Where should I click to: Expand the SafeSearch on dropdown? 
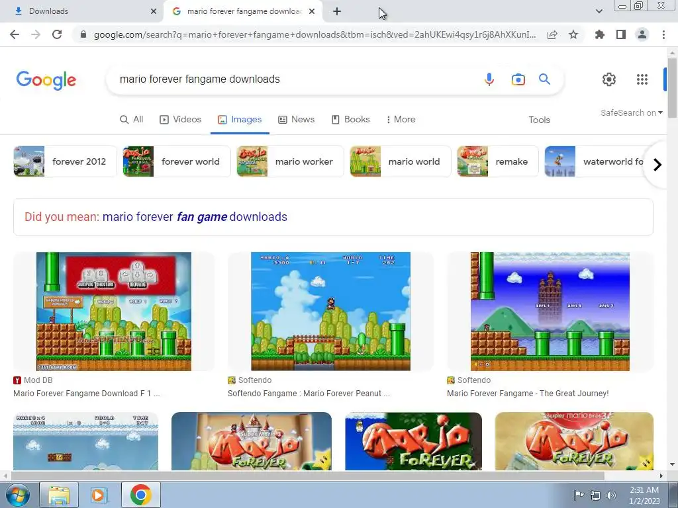[631, 112]
